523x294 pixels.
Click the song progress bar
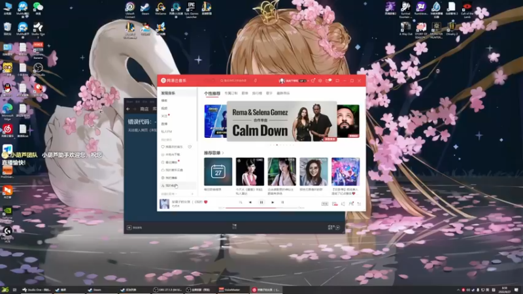coord(261,208)
